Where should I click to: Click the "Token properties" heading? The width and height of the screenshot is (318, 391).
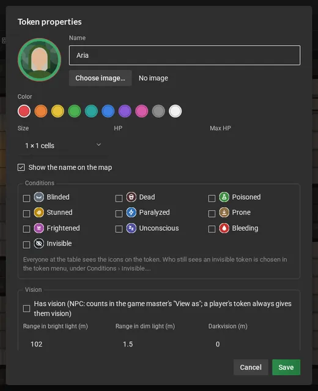point(50,22)
